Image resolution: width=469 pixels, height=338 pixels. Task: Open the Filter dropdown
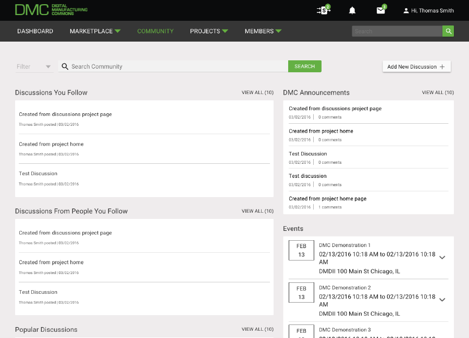(x=34, y=67)
